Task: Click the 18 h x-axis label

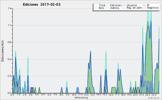Action: tap(123, 95)
